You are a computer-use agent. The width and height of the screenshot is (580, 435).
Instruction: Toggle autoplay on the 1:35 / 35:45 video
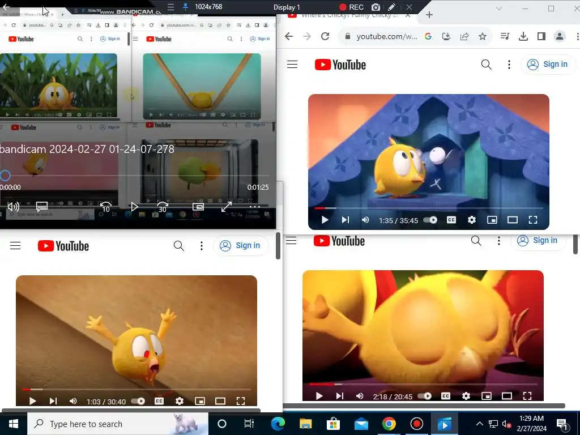pos(430,220)
